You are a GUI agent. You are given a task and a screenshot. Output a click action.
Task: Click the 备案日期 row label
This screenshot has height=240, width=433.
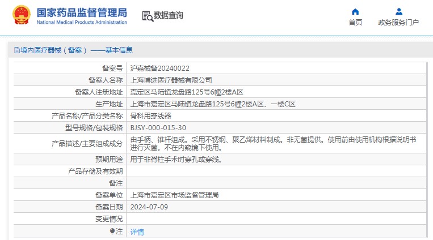pyautogui.click(x=109, y=207)
